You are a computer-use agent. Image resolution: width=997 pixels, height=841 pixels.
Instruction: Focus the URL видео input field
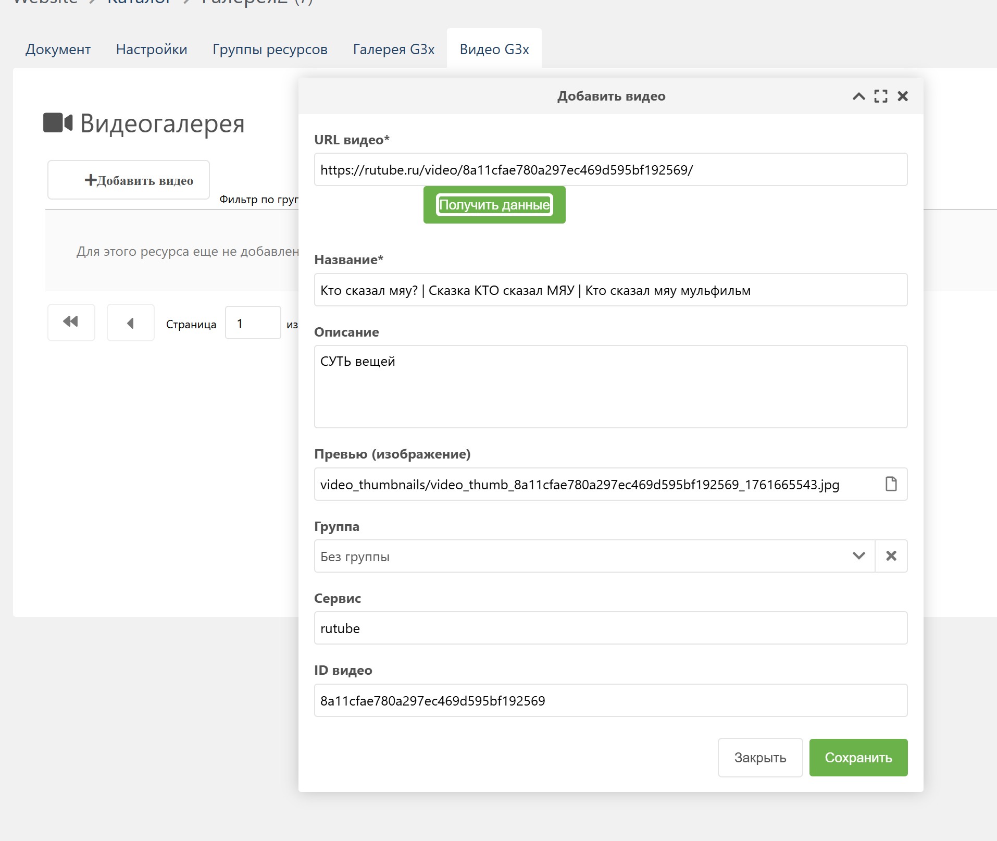pyautogui.click(x=610, y=170)
